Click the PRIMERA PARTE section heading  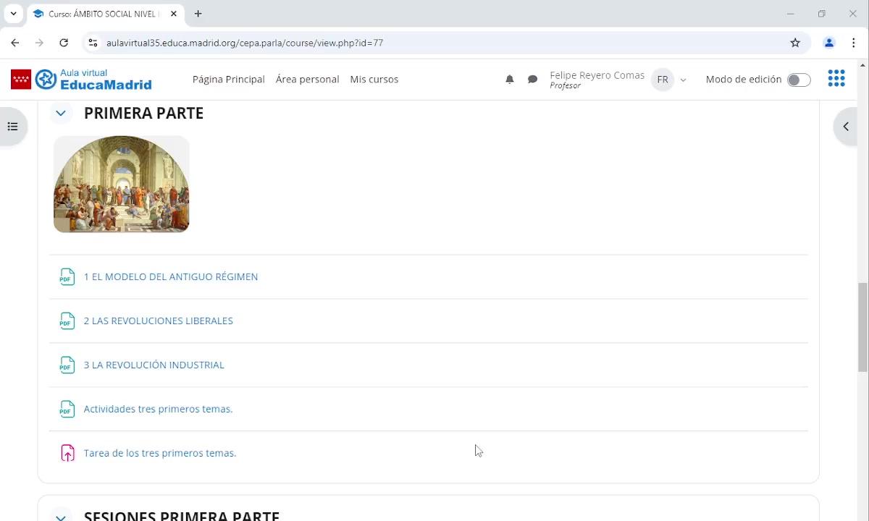[143, 113]
